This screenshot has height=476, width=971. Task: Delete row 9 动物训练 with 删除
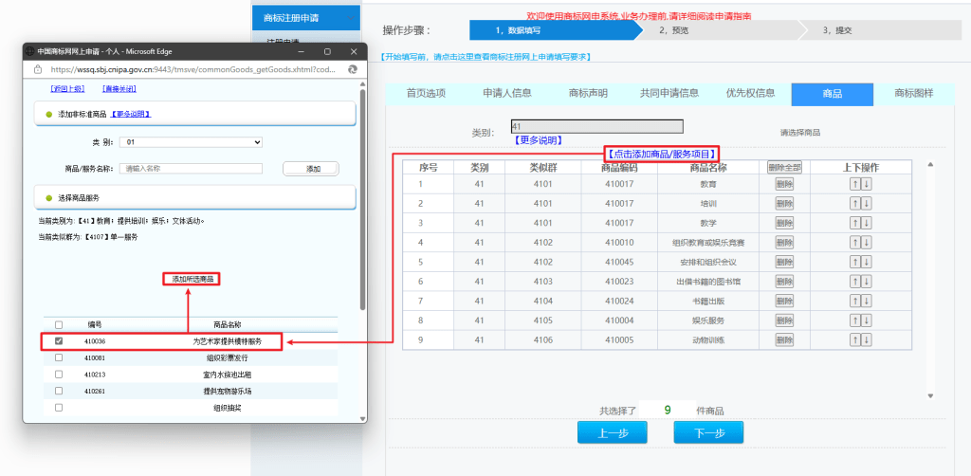pyautogui.click(x=784, y=339)
